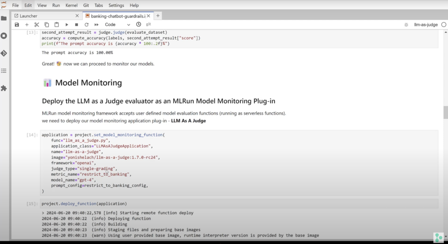Open the Git sidebar panel

(3, 53)
